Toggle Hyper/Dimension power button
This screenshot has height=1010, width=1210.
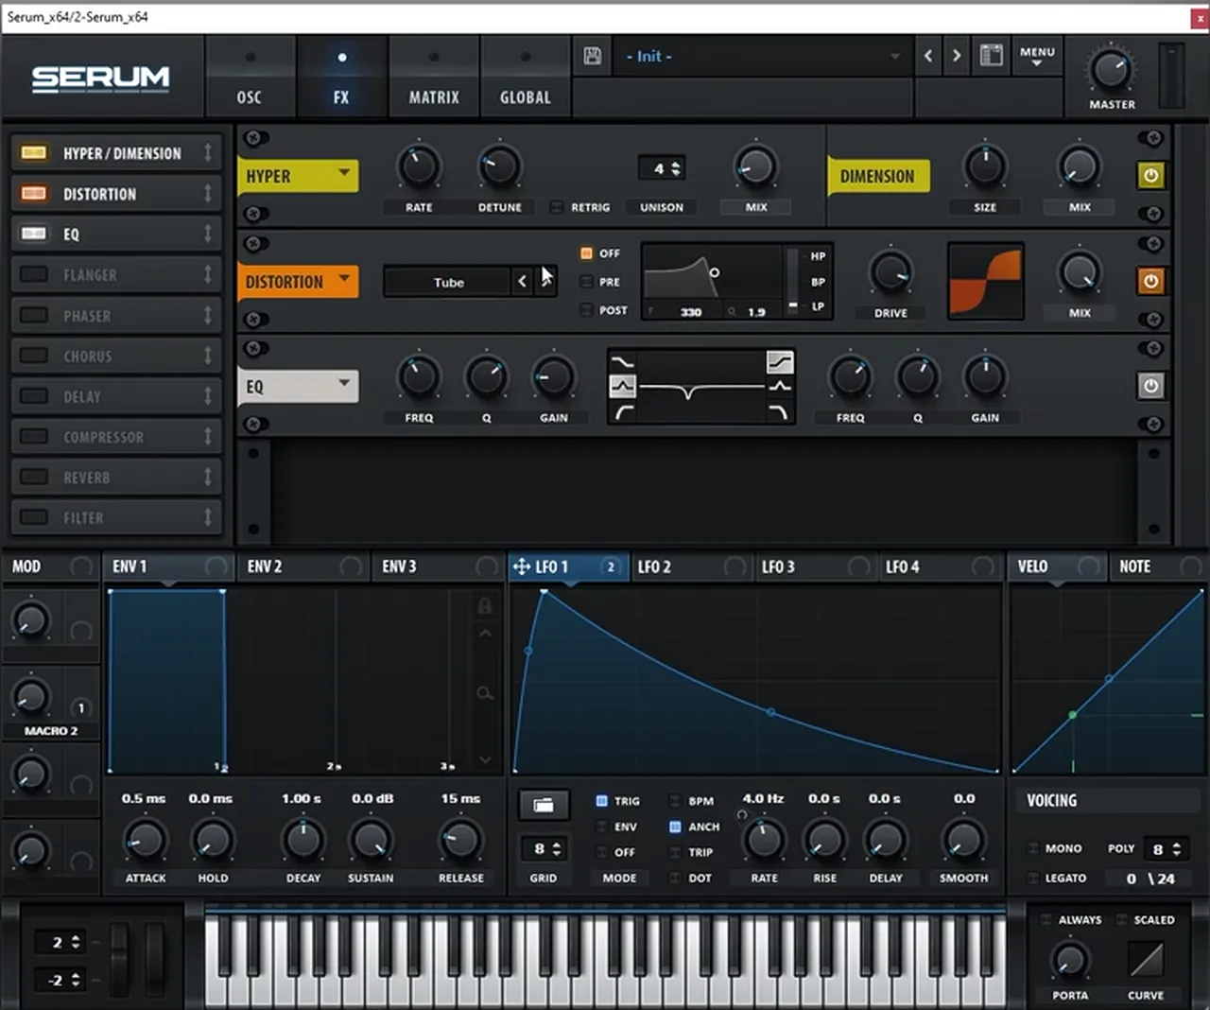coord(1150,175)
